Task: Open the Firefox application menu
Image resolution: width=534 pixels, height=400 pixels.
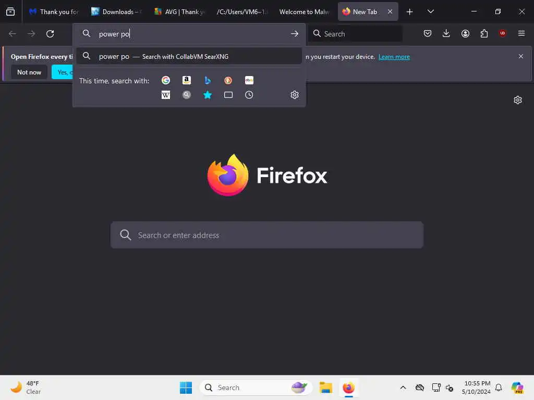Action: pyautogui.click(x=521, y=33)
